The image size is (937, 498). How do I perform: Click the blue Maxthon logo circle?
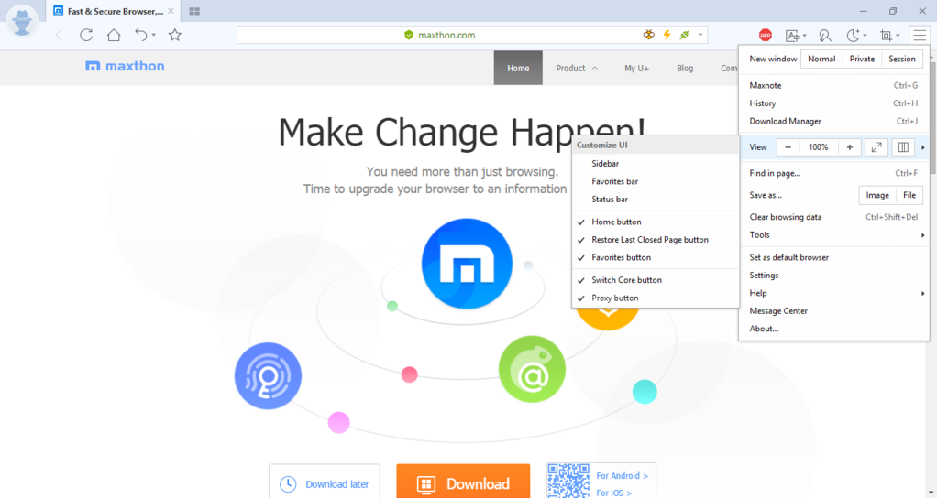[x=467, y=264]
